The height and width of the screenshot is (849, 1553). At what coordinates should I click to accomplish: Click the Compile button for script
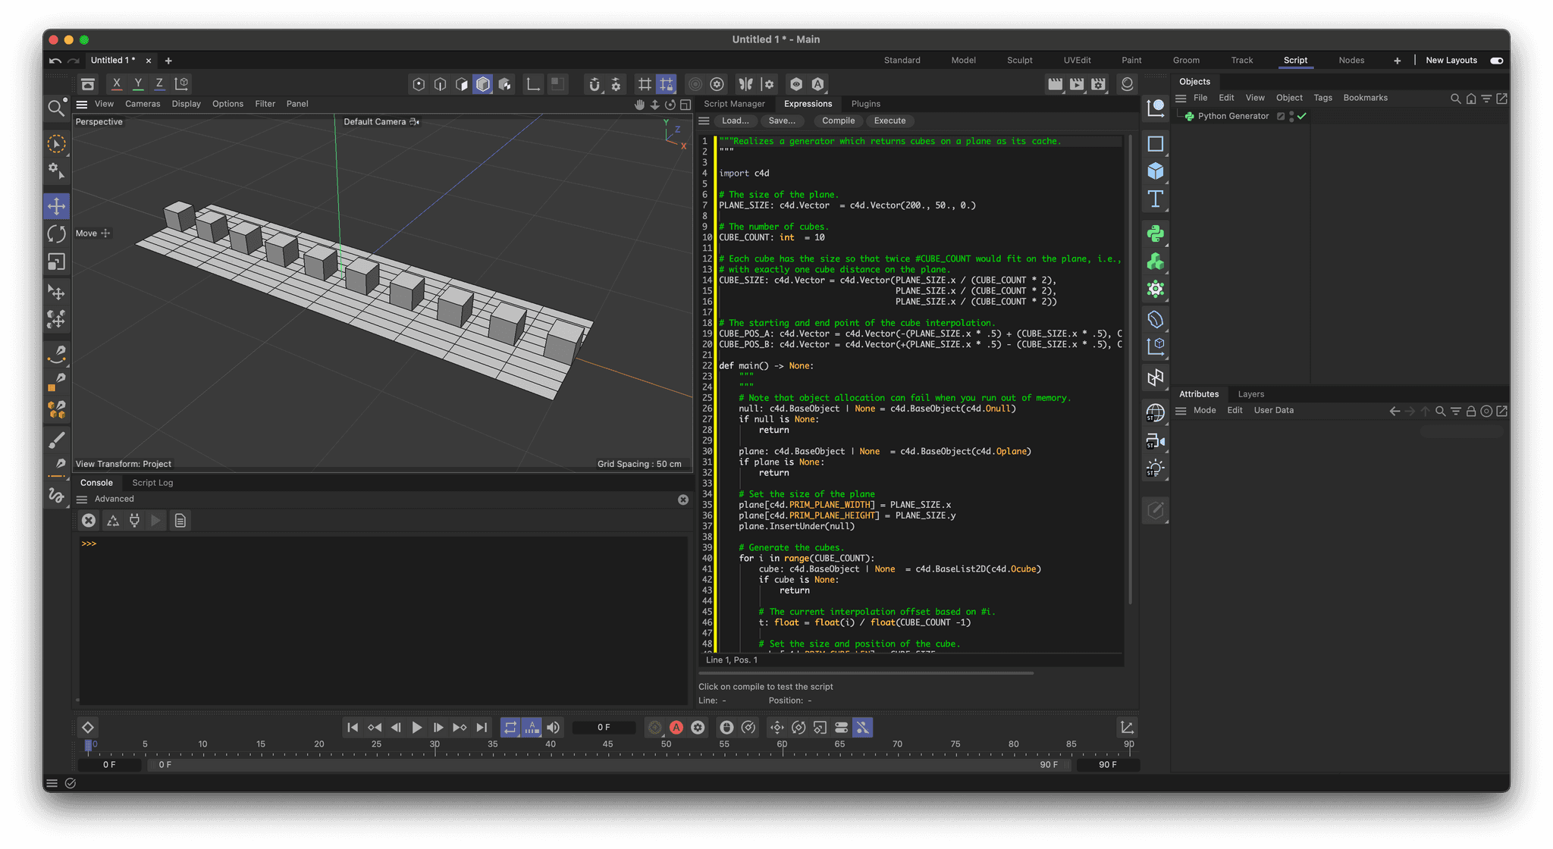(x=836, y=121)
